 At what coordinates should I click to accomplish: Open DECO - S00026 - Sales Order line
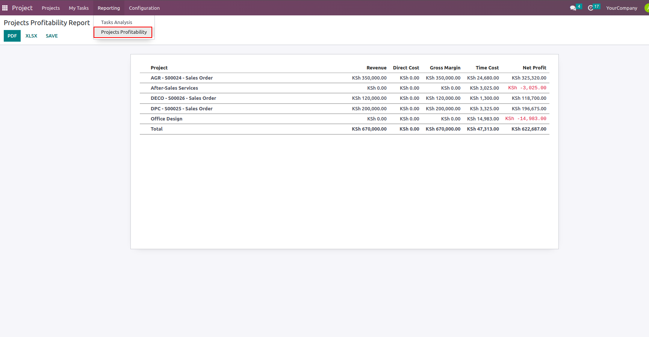pyautogui.click(x=183, y=98)
